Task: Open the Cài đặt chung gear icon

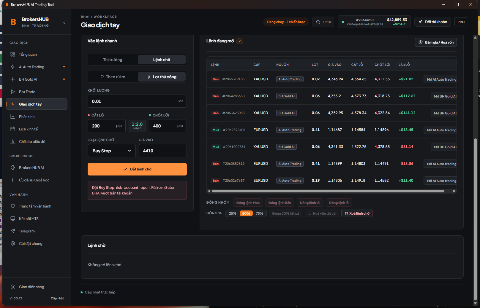Action: pos(13,243)
